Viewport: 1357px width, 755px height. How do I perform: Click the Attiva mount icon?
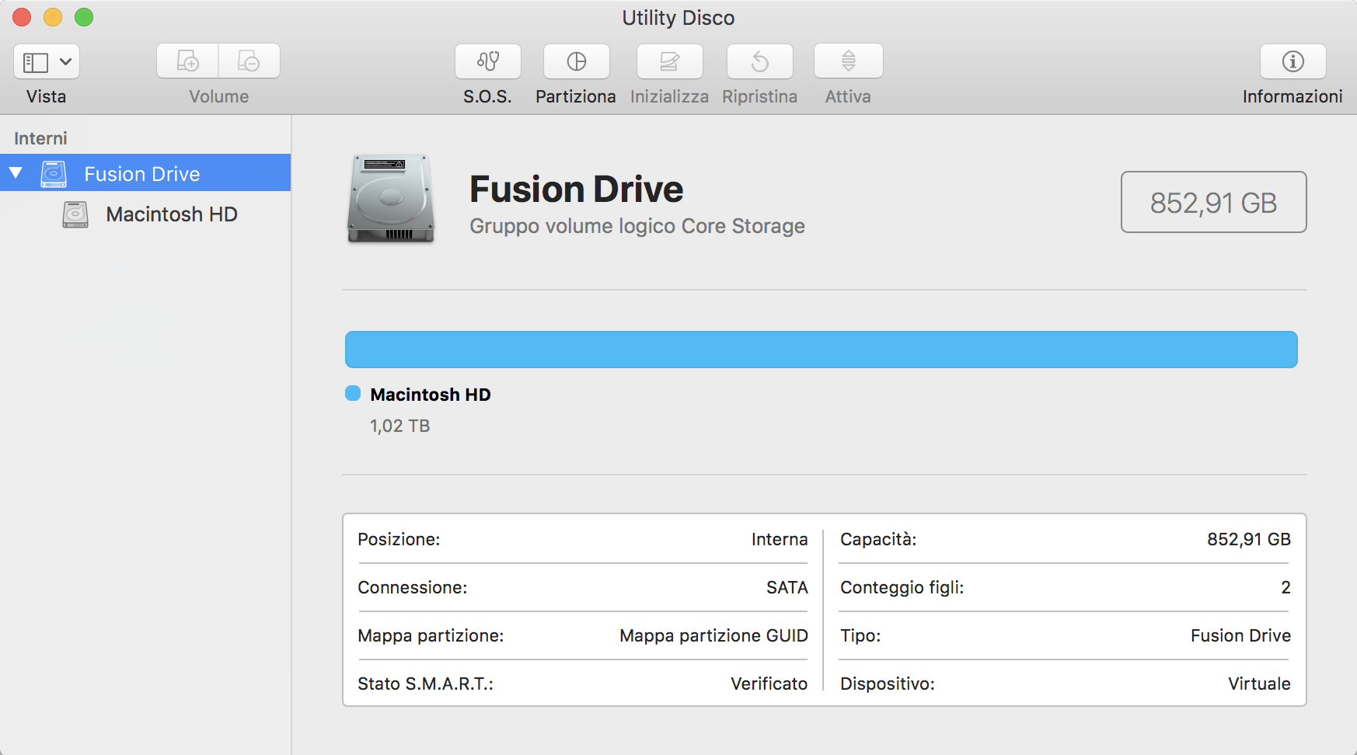click(x=848, y=61)
